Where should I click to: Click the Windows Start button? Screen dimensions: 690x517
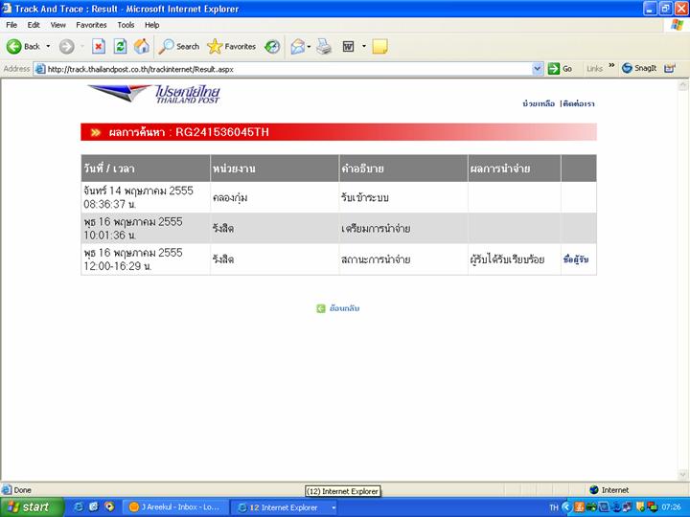(x=29, y=506)
